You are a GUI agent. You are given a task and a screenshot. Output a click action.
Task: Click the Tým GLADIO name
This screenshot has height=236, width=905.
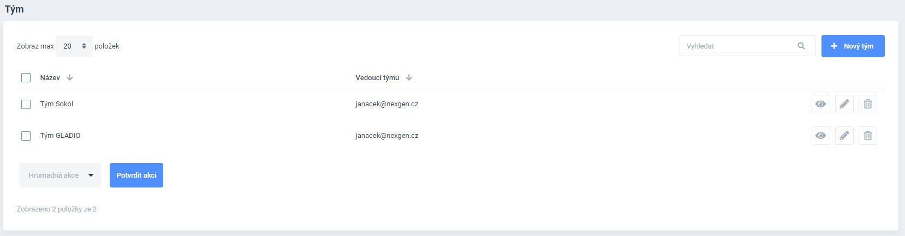(x=60, y=136)
